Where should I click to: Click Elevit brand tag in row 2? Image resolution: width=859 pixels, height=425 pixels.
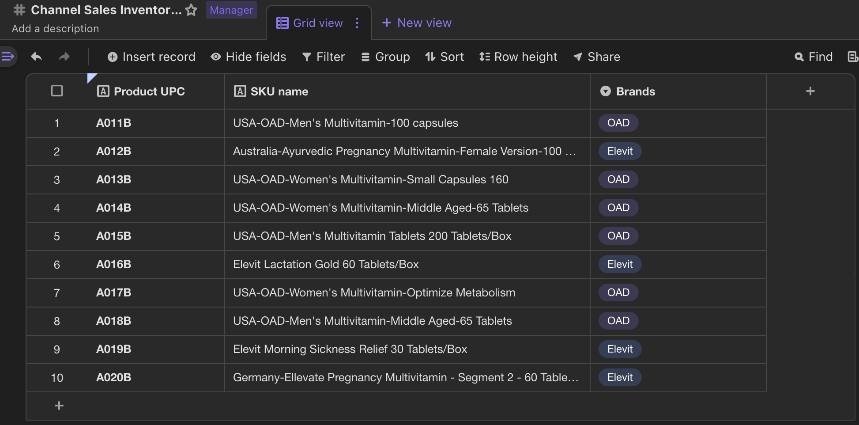[x=620, y=151]
